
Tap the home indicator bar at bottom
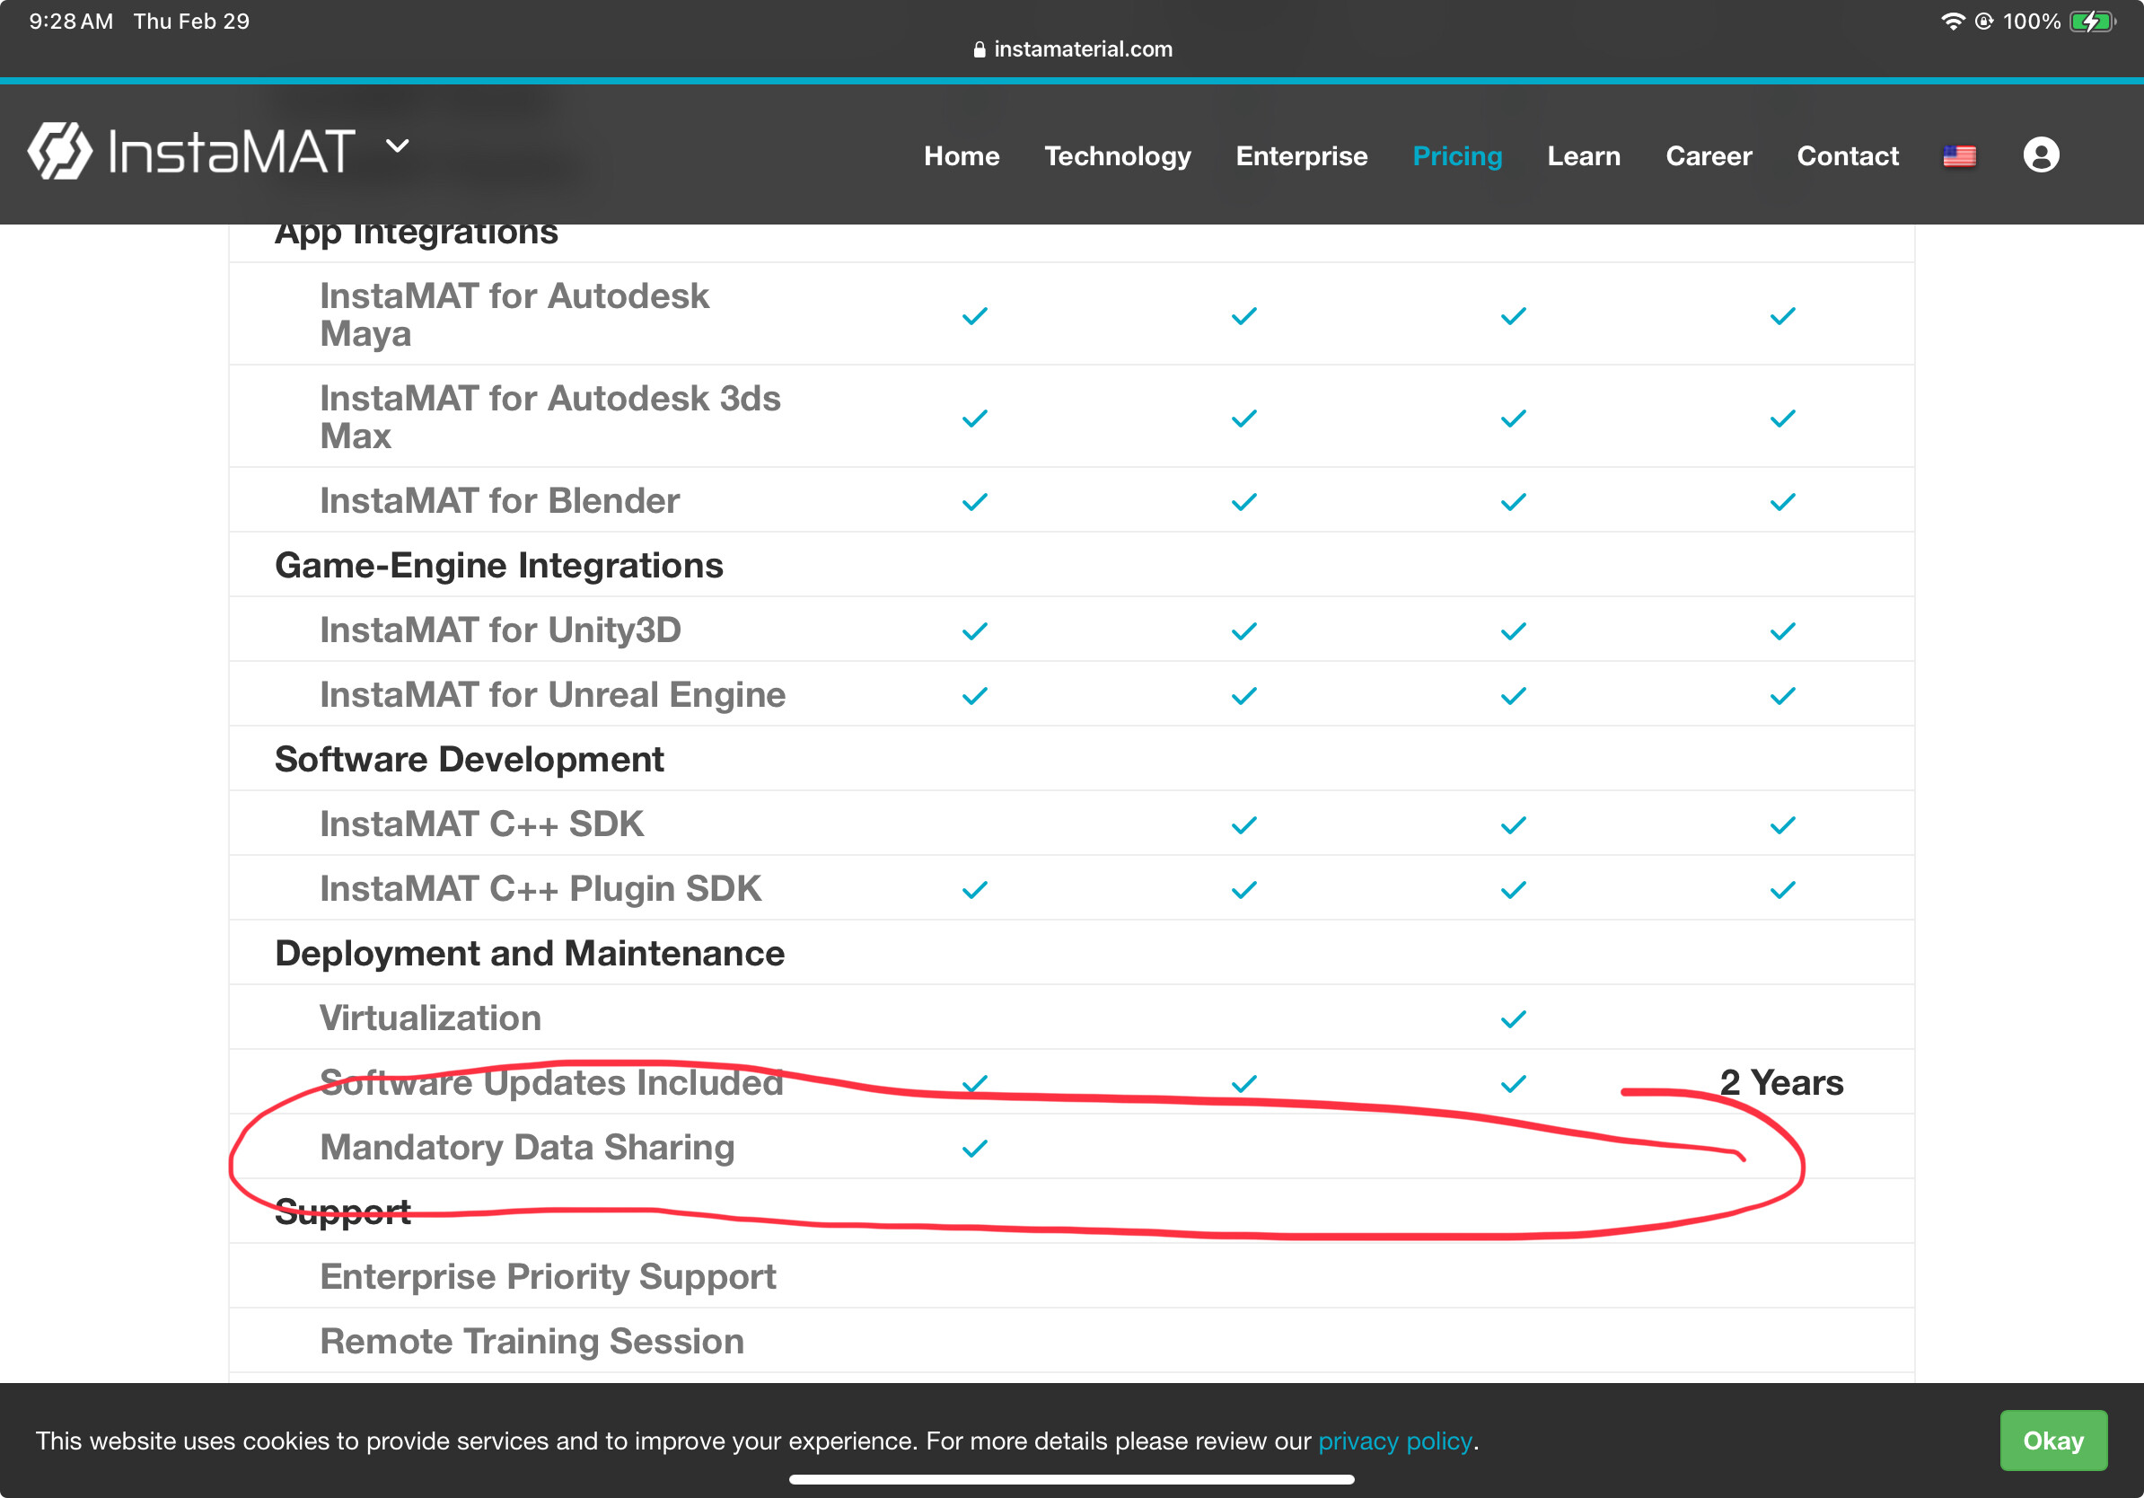(x=1071, y=1479)
